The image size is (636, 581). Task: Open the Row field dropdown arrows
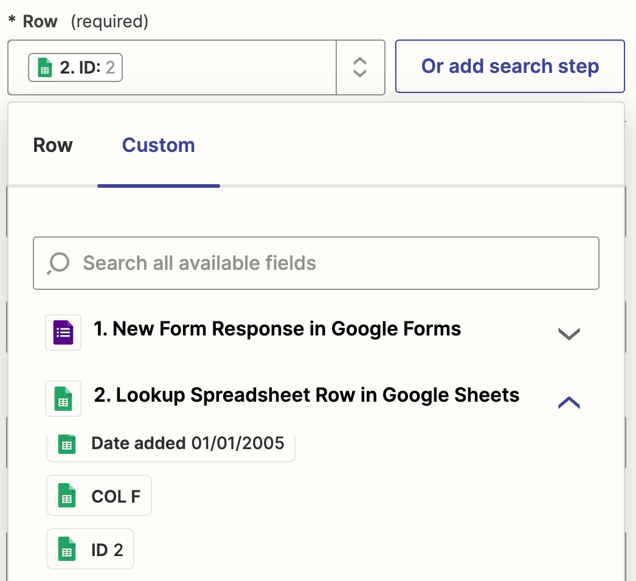tap(360, 67)
